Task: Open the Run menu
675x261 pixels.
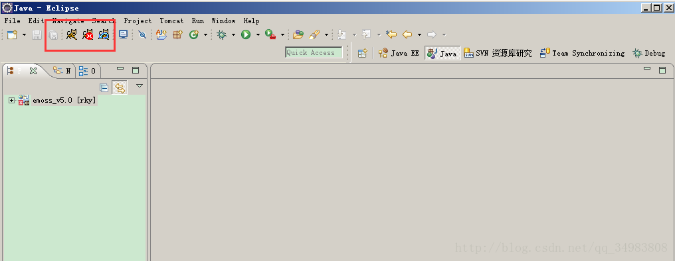Action: coord(198,21)
